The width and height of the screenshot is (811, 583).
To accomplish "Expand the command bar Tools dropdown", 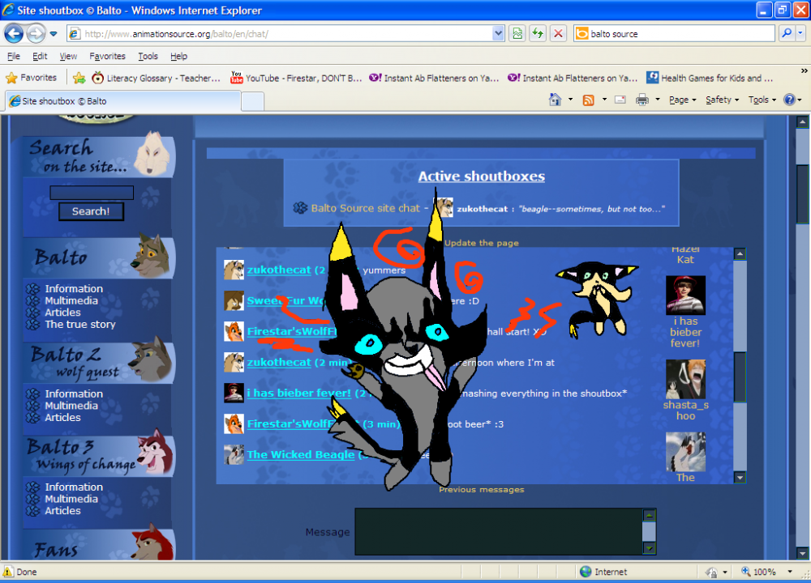I will [x=762, y=100].
